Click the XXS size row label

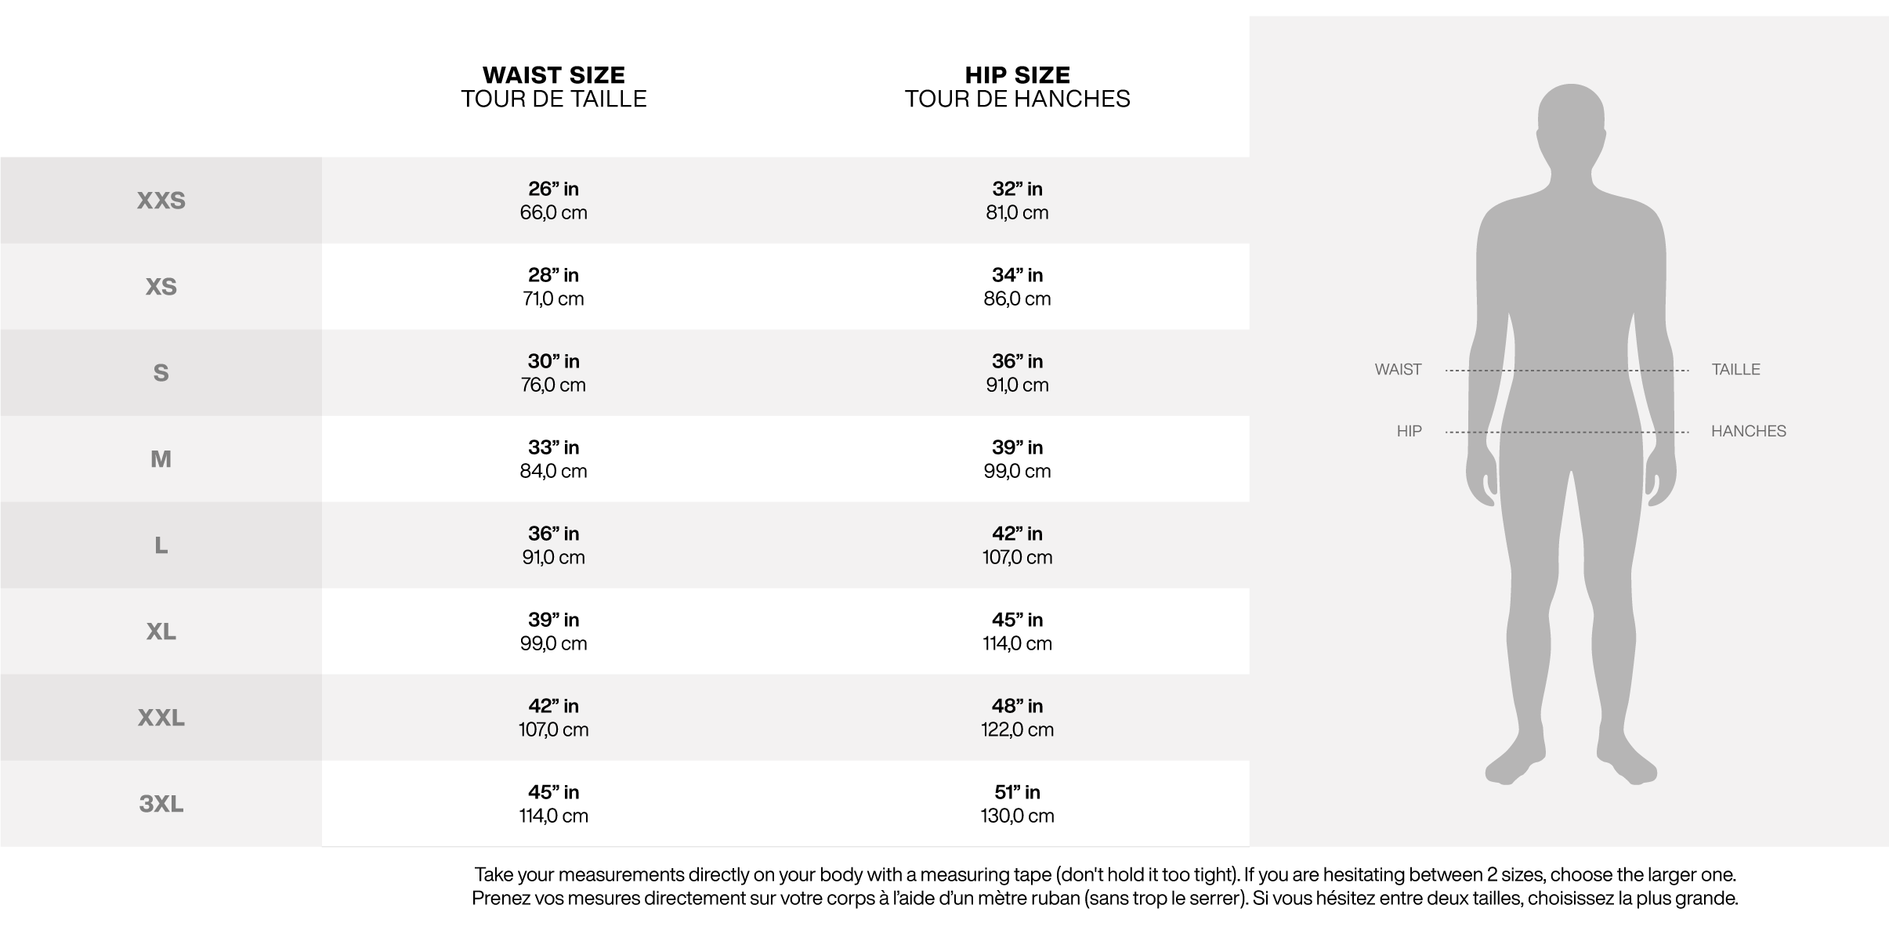(x=161, y=201)
